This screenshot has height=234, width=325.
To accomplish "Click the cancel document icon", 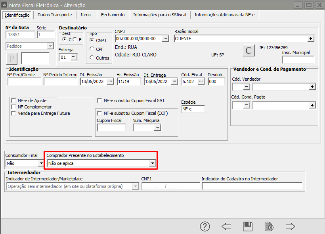I will (269, 226).
